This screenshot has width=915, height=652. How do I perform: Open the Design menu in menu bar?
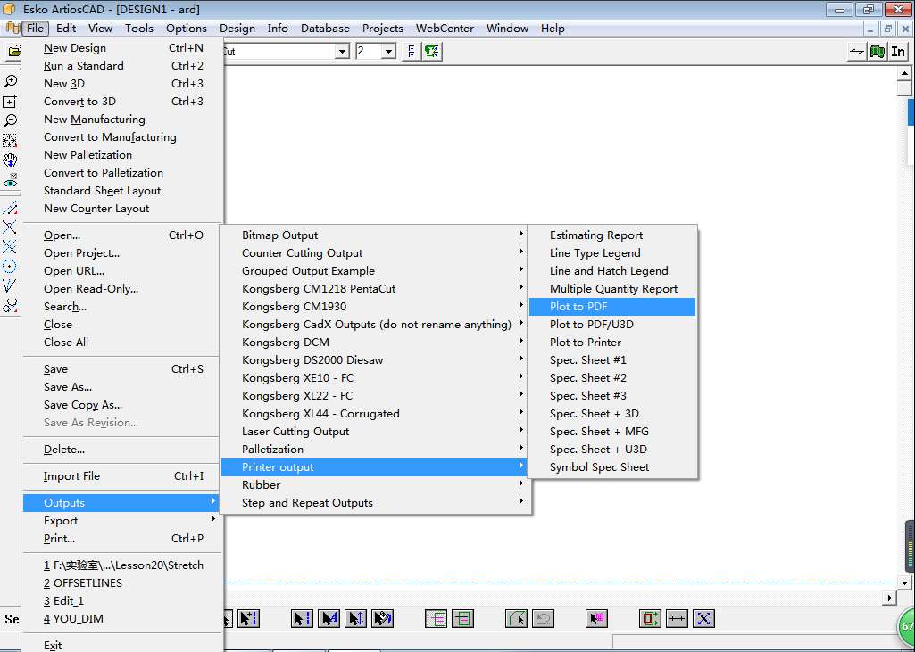[237, 28]
